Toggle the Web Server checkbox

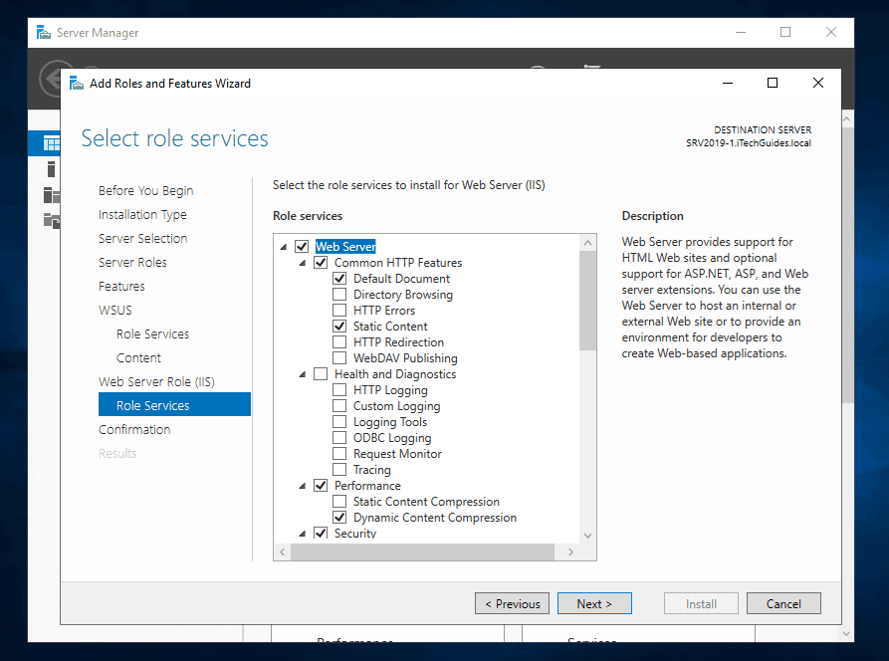click(x=302, y=247)
